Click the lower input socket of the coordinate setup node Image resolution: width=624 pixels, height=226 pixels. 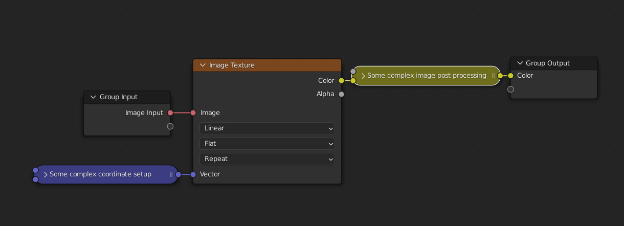tap(35, 179)
